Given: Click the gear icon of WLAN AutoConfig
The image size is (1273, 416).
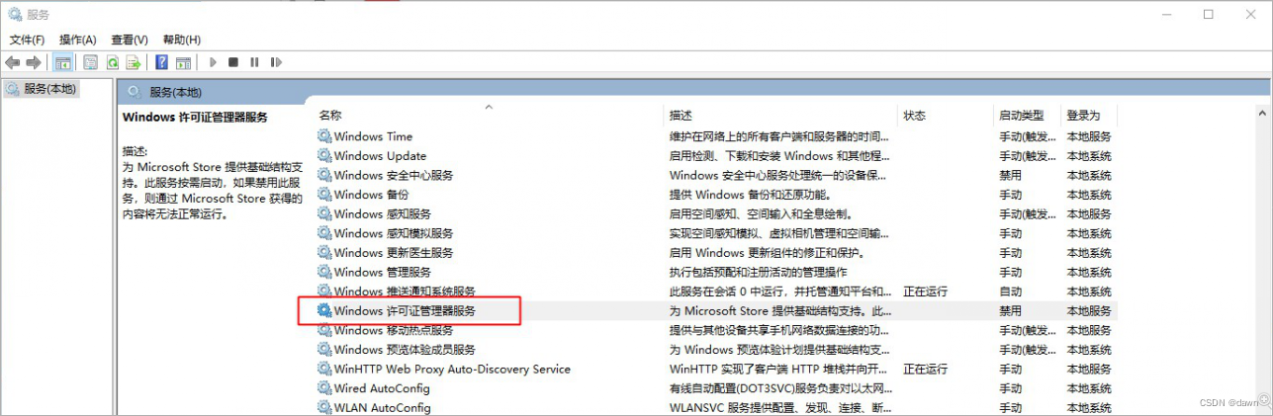Looking at the screenshot, I should click(x=324, y=407).
